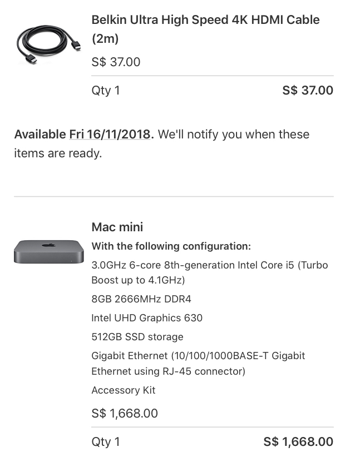Click the 3.0GHz 6-core Intel Core i5 spec
Screen dimensions: 345x457
210,272
